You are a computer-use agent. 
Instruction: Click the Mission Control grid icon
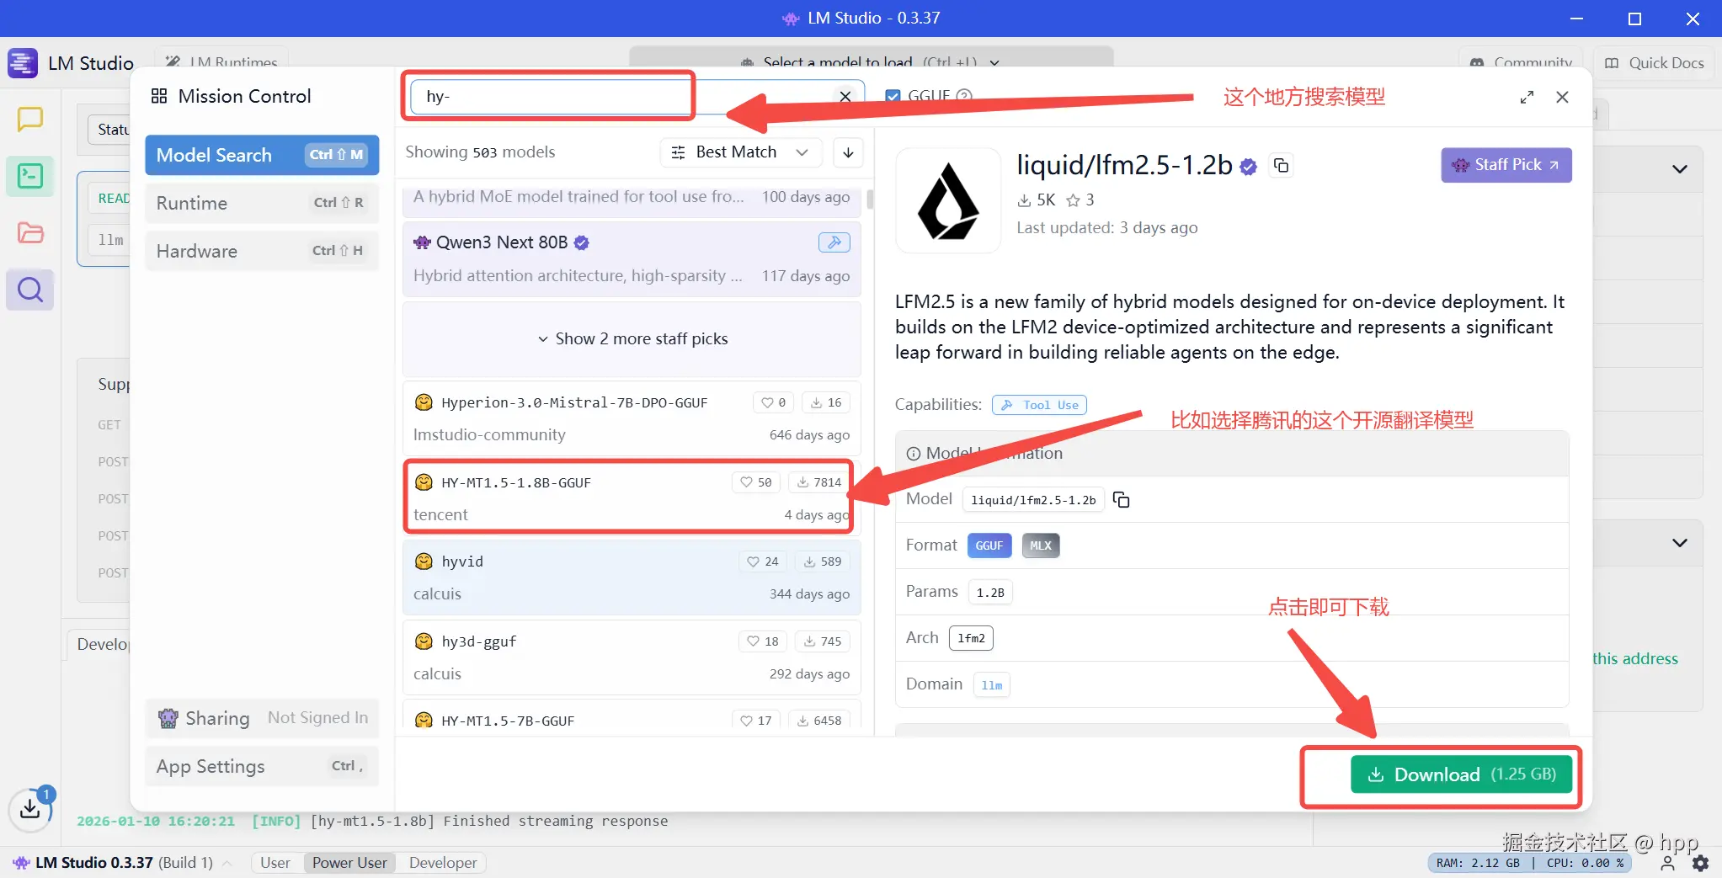tap(159, 96)
